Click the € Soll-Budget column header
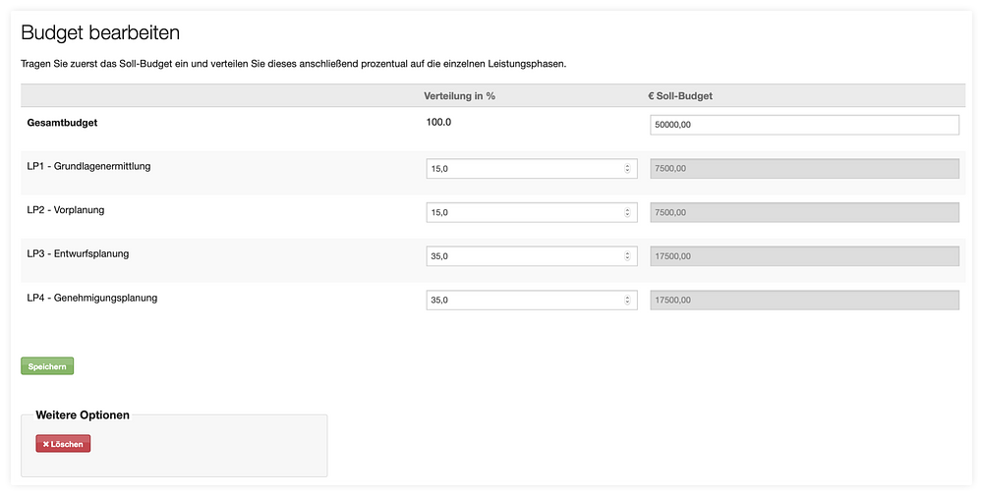Viewport: 983px width, 495px height. pyautogui.click(x=680, y=96)
